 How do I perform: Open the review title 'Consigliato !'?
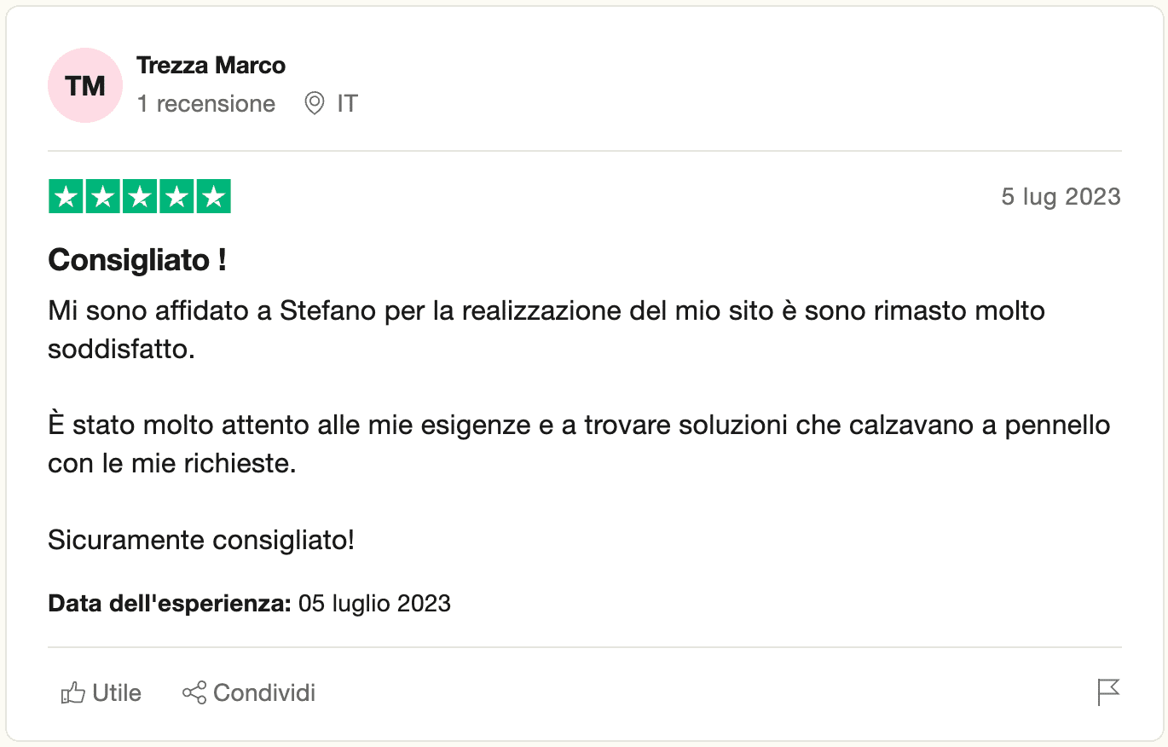point(137,260)
